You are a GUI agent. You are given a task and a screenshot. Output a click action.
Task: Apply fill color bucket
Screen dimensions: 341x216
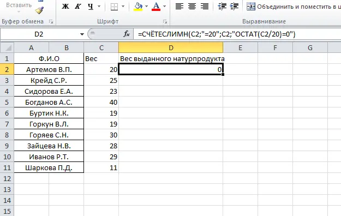click(x=138, y=7)
